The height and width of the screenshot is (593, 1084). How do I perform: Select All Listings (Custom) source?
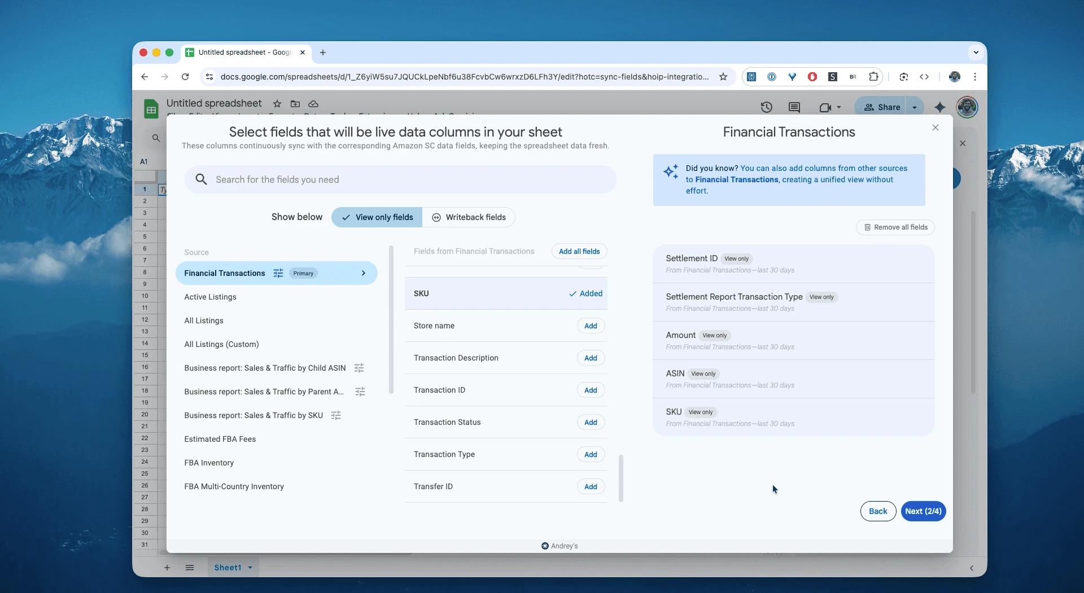click(221, 344)
